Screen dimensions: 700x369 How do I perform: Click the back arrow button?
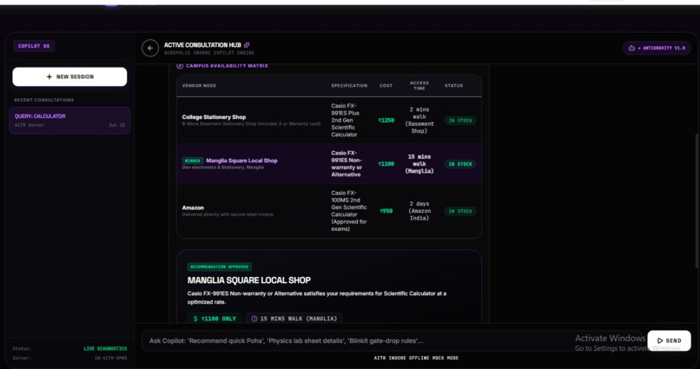[150, 49]
